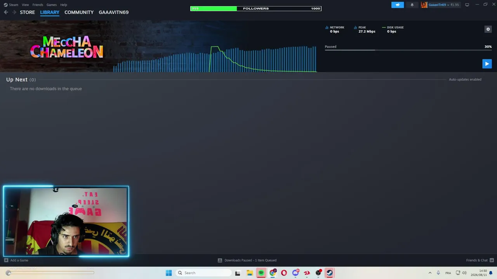Click the Add a Game link

[x=19, y=260]
